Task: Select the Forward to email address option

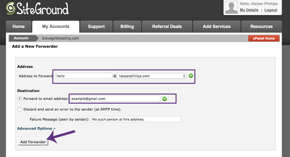Action: (20, 99)
